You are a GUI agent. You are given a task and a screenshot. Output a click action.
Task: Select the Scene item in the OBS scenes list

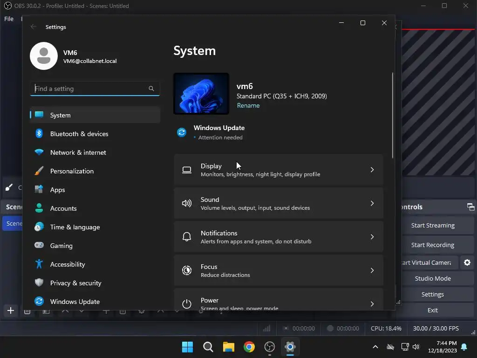[12, 223]
